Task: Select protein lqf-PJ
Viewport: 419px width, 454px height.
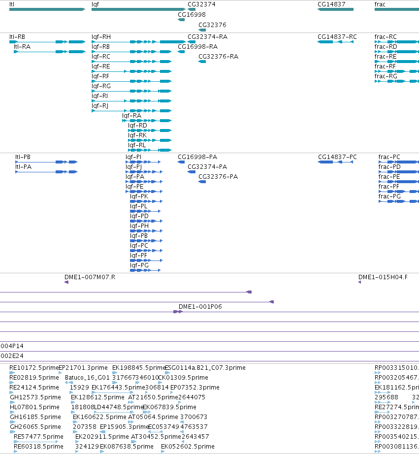Action: tap(144, 172)
